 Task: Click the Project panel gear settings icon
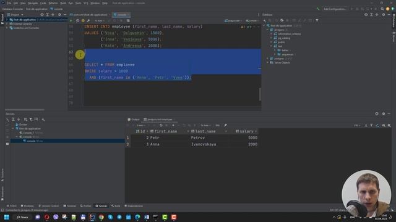tap(59, 15)
